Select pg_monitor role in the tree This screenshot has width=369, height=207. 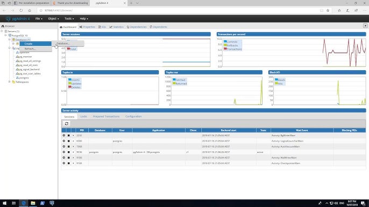25,56
